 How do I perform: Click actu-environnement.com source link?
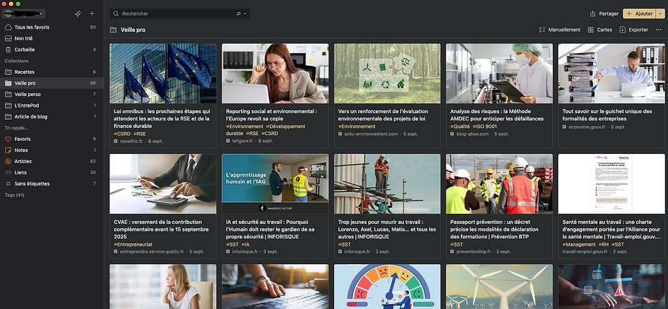click(371, 133)
